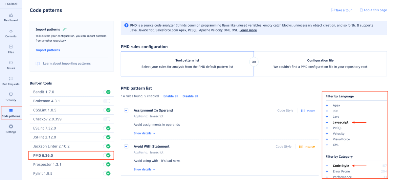
Task: Go to Files sidebar icon
Action: (x=11, y=47)
